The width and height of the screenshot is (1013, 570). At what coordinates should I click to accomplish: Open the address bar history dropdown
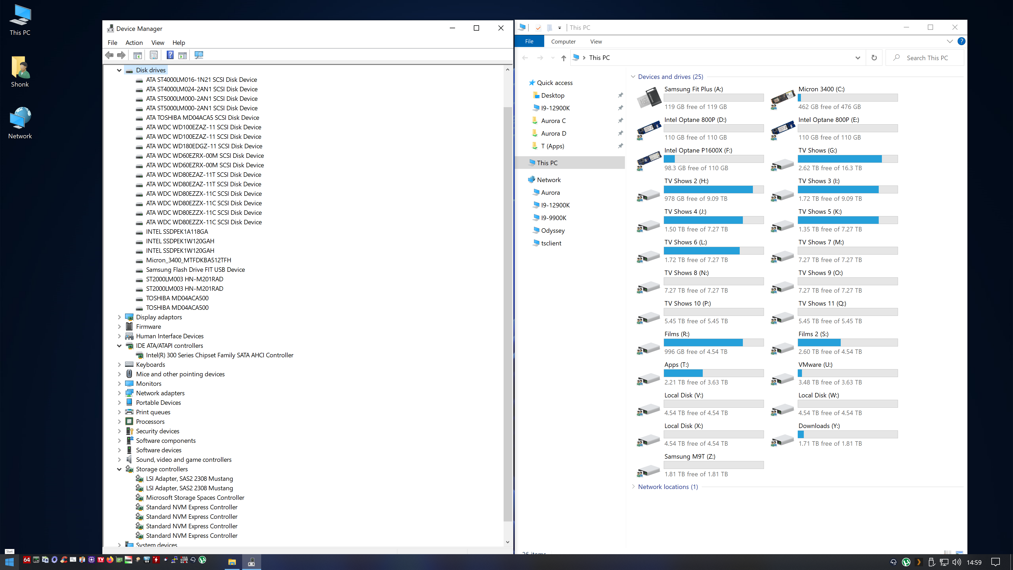pyautogui.click(x=858, y=58)
